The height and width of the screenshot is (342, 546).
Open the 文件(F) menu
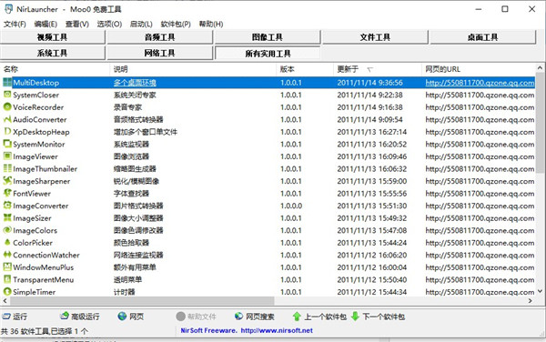(x=15, y=24)
